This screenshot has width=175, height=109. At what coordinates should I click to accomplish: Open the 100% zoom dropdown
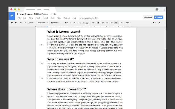click(x=32, y=23)
